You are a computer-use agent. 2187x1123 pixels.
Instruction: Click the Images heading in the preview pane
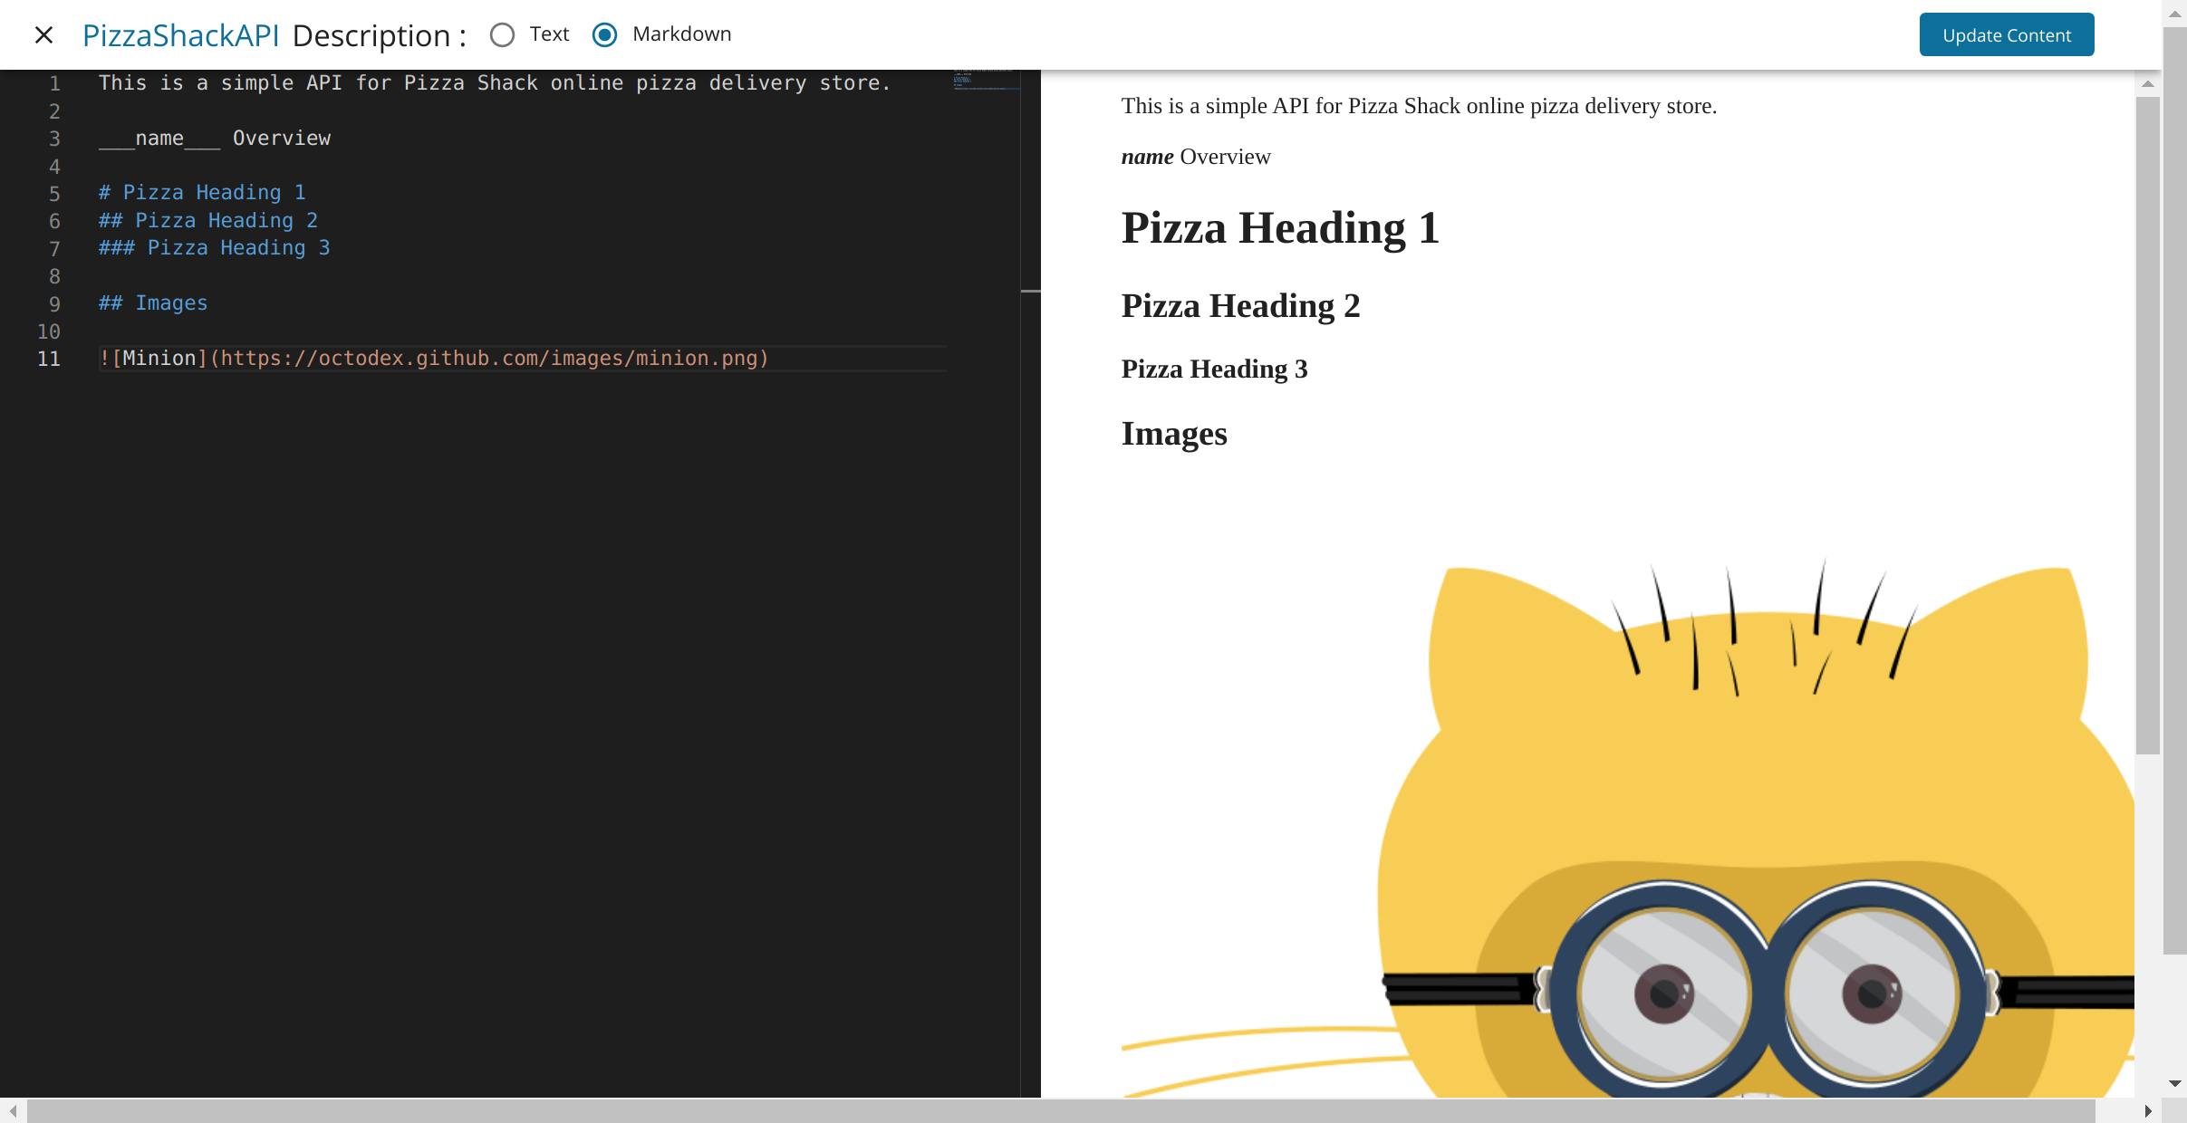click(x=1172, y=434)
